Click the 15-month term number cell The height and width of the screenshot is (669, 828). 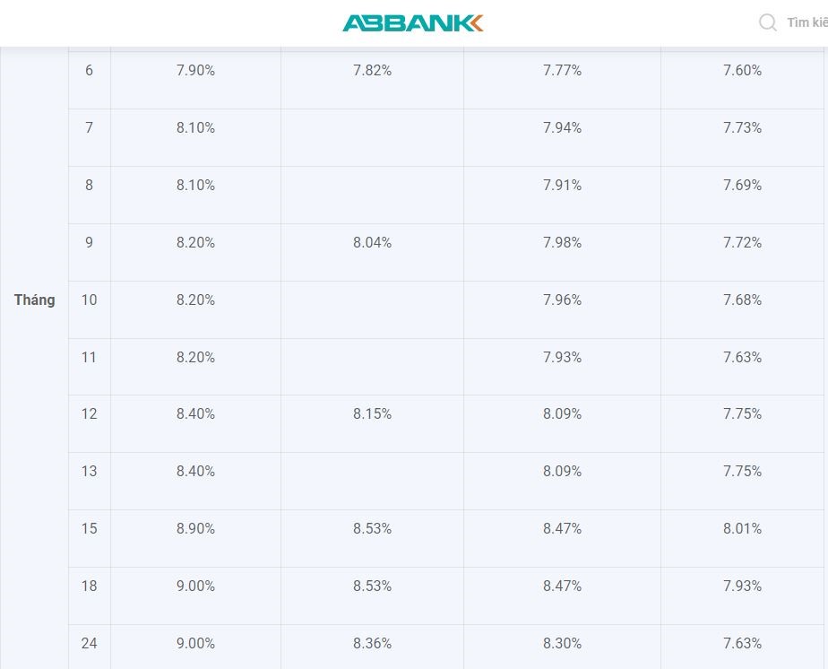click(89, 529)
